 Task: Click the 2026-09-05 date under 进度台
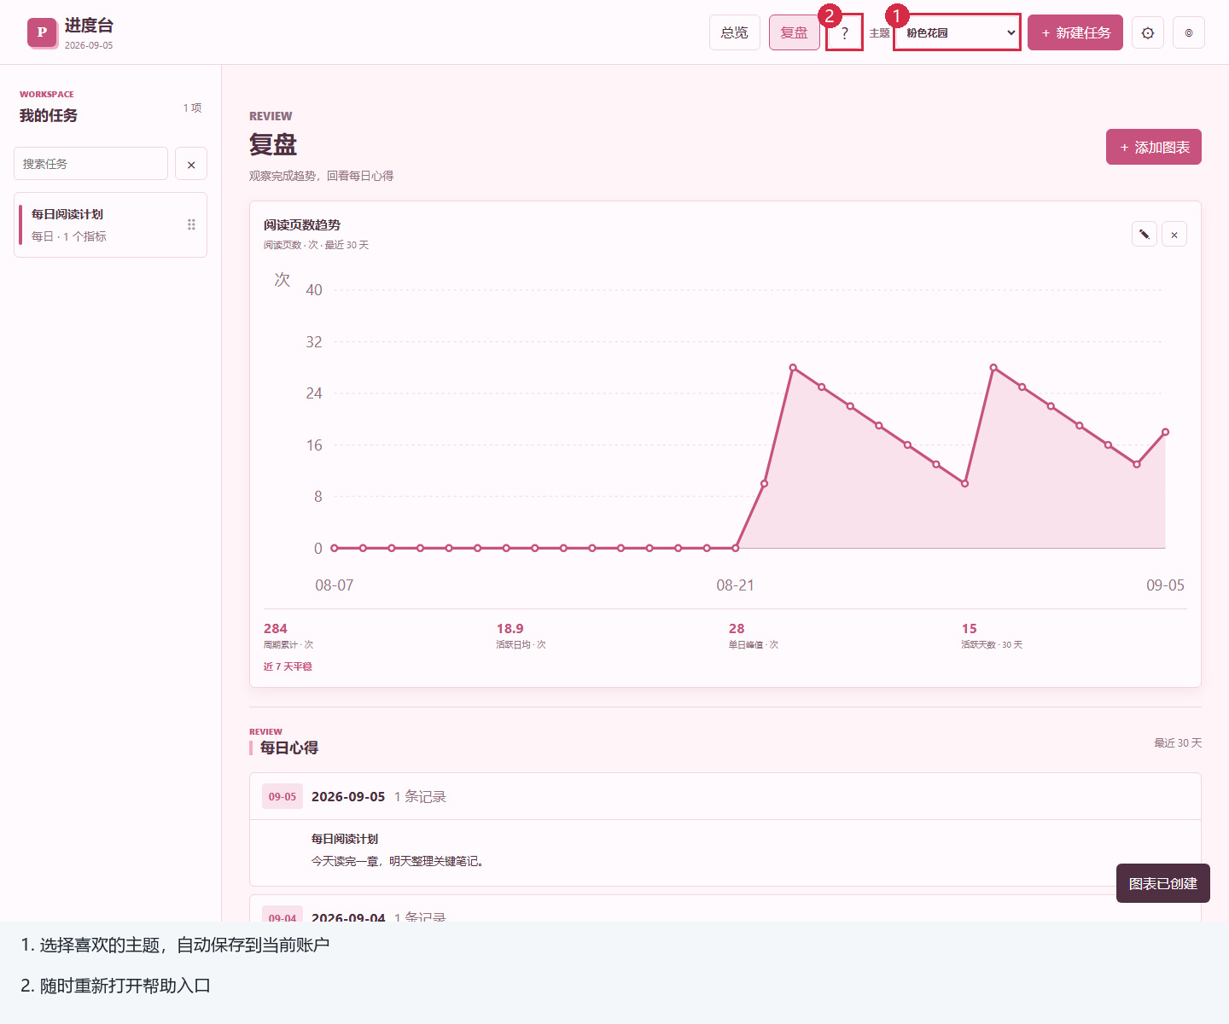click(89, 45)
